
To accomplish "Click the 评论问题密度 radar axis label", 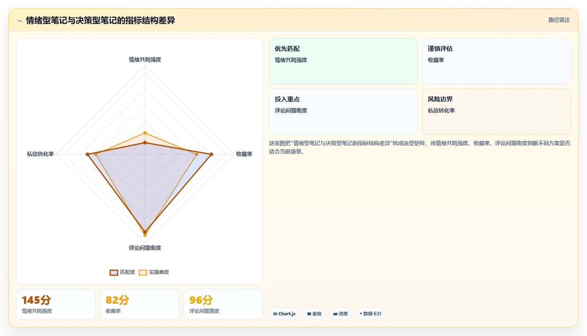I will tap(145, 248).
